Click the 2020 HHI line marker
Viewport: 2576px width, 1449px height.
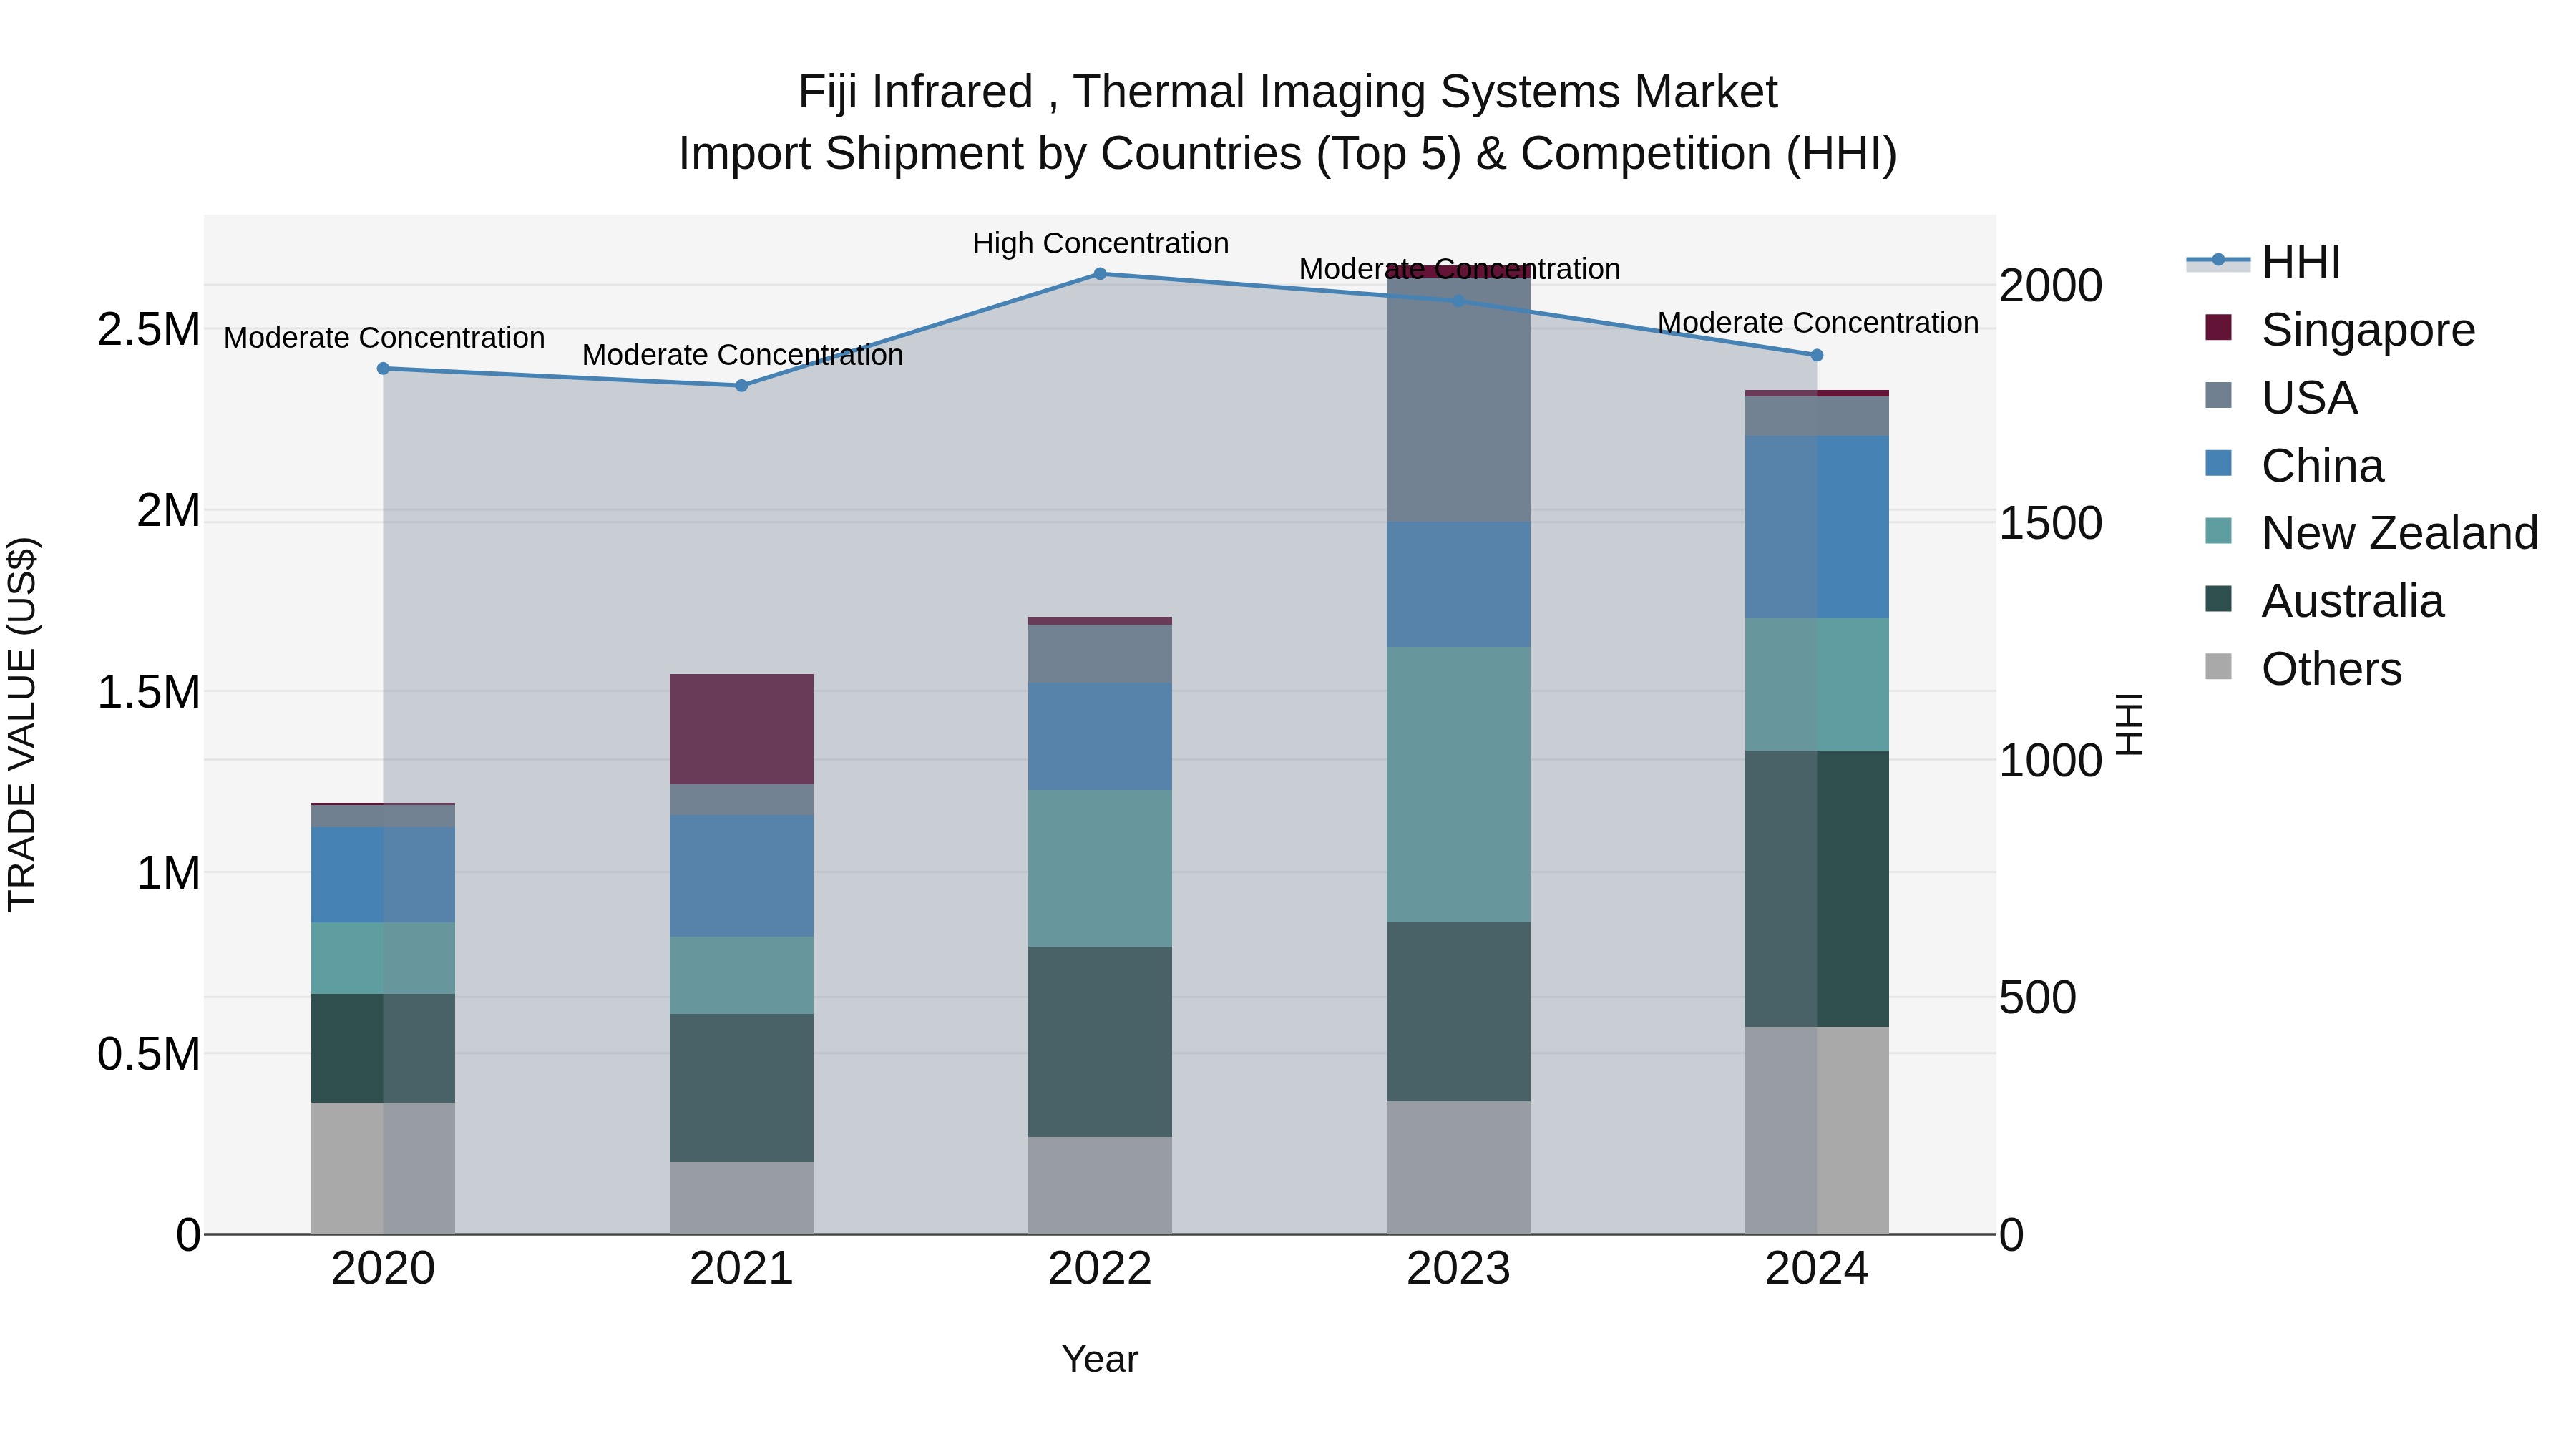[x=383, y=369]
